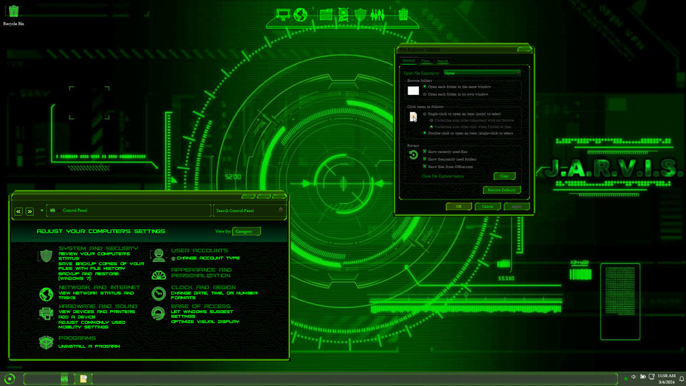Open the Start button on taskbar
The height and width of the screenshot is (386, 686).
coord(10,378)
